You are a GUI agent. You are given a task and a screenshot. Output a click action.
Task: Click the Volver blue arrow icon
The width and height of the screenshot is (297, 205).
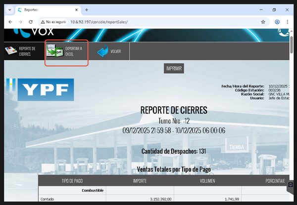coord(102,51)
